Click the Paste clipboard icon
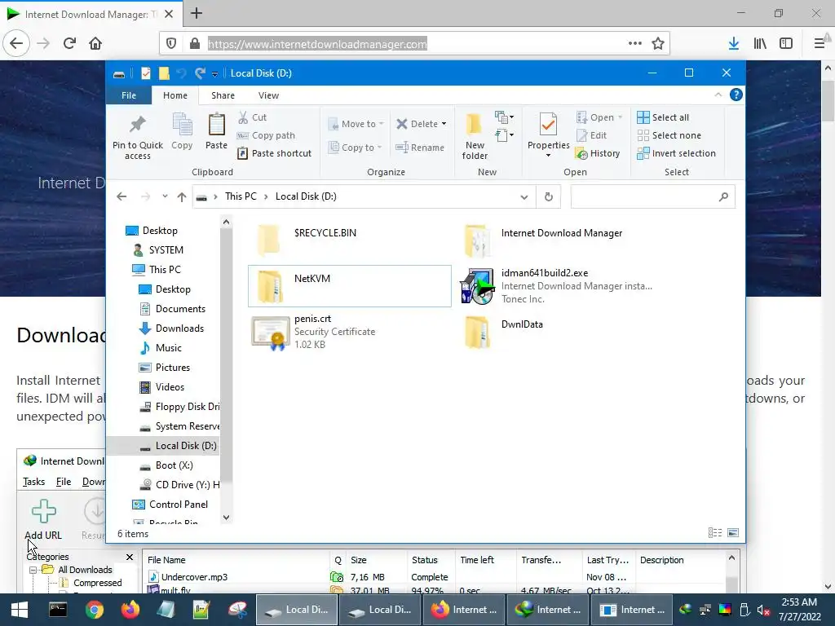The image size is (835, 626). coord(216,125)
